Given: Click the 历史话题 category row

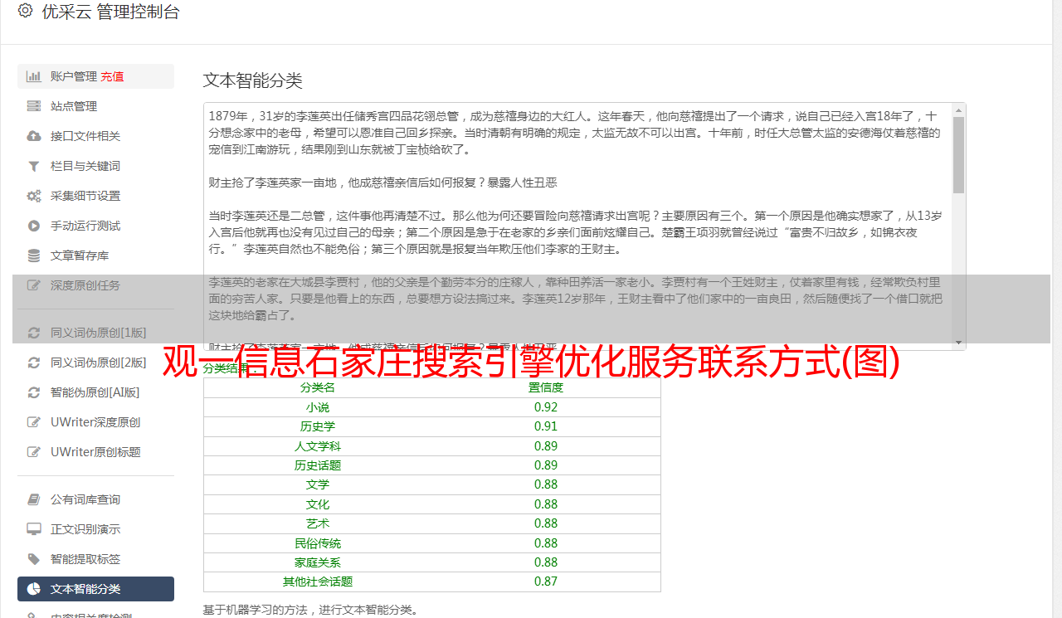Looking at the screenshot, I should [432, 465].
